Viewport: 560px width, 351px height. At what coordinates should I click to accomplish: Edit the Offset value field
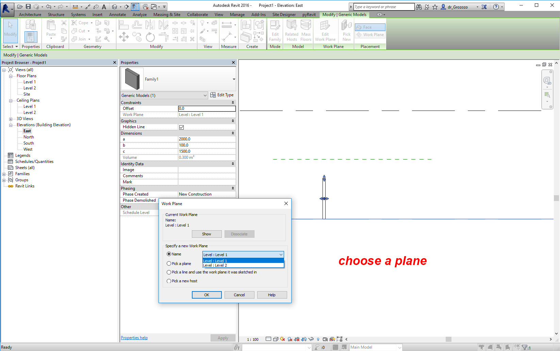click(207, 108)
